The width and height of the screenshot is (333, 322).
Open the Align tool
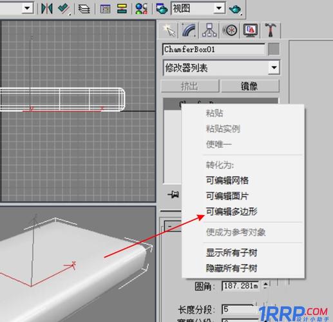[x=64, y=8]
